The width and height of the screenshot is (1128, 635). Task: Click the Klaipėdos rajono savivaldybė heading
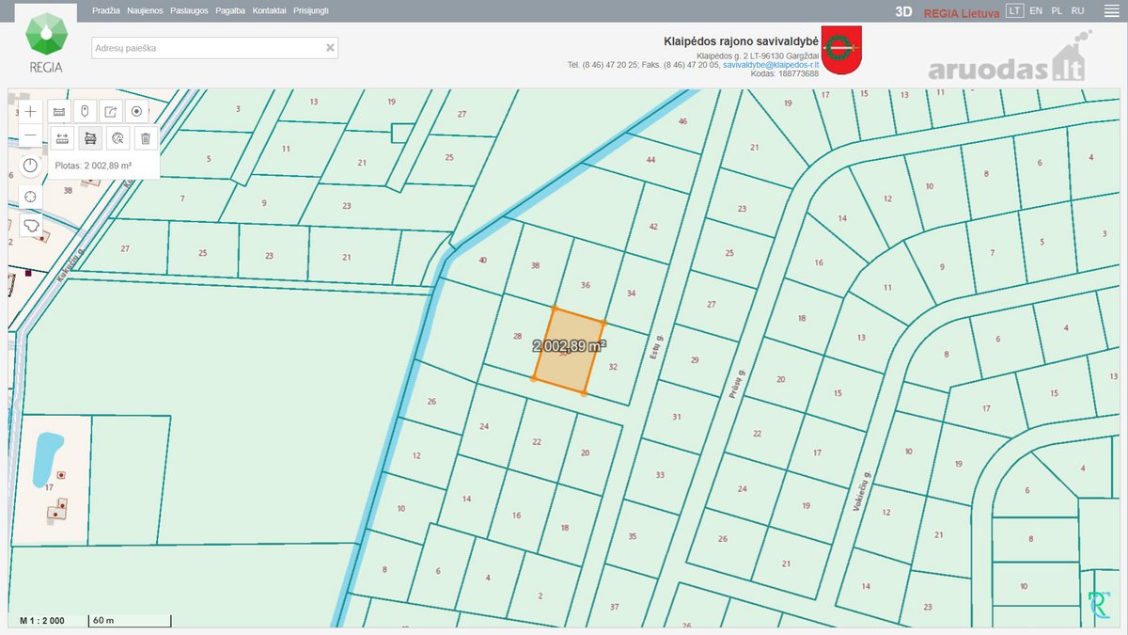pyautogui.click(x=741, y=41)
